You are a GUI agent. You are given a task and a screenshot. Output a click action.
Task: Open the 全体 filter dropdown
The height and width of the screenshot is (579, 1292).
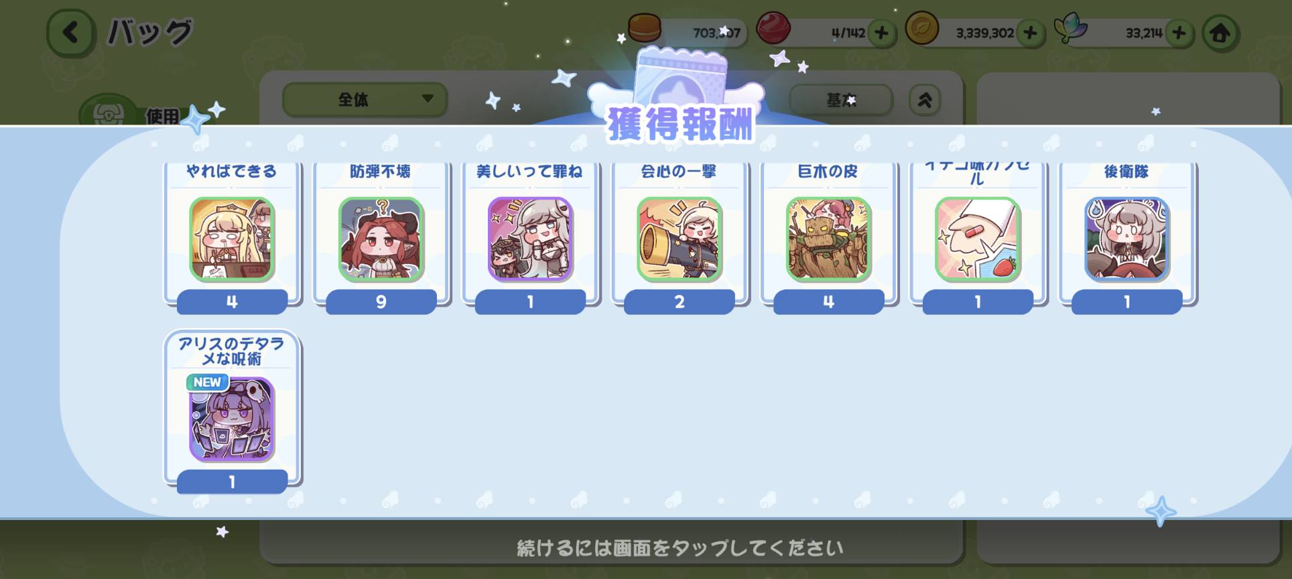(x=365, y=100)
